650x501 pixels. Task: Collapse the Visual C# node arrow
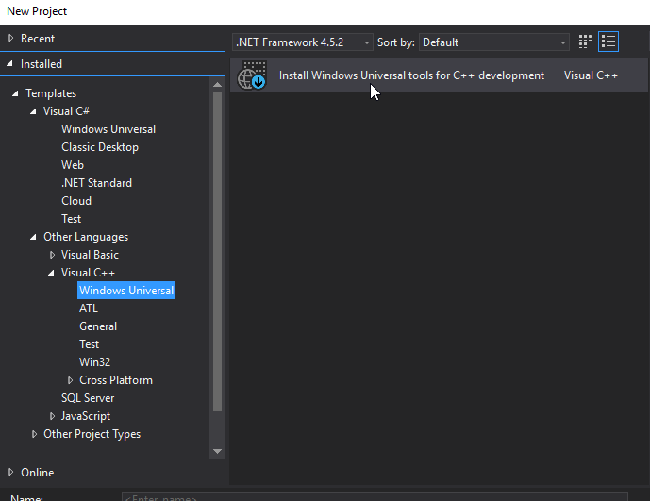coord(33,111)
